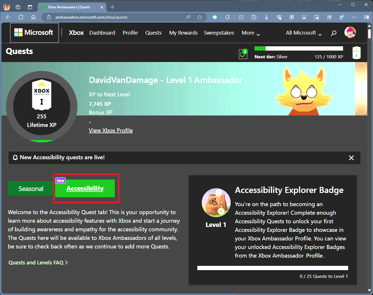Open the browser profile icon in title bar
Viewport: 373px width, 295px height.
tap(6, 7)
